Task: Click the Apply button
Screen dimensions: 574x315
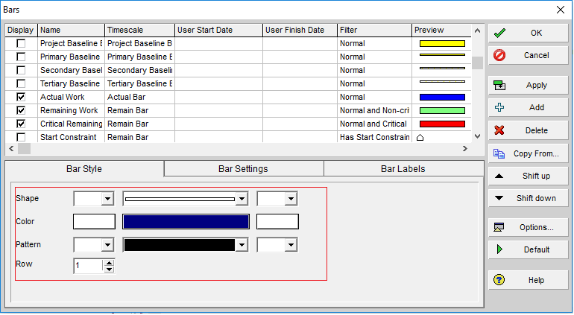Action: click(x=528, y=85)
